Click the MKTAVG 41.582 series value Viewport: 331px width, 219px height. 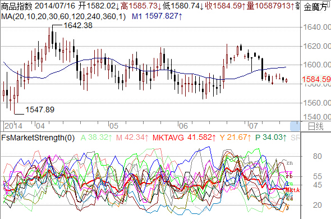tap(184, 138)
